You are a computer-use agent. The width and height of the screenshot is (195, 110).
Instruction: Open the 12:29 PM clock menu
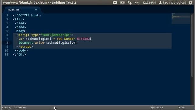tap(149, 2)
